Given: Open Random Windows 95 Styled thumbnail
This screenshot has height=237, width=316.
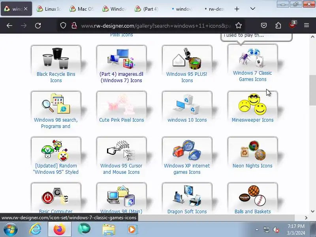Looking at the screenshot, I should tap(56, 150).
